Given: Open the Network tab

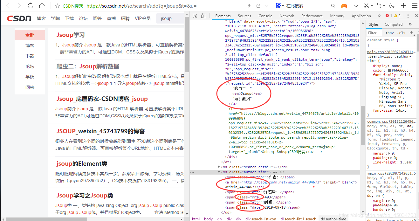Looking at the screenshot, I should pos(287,16).
